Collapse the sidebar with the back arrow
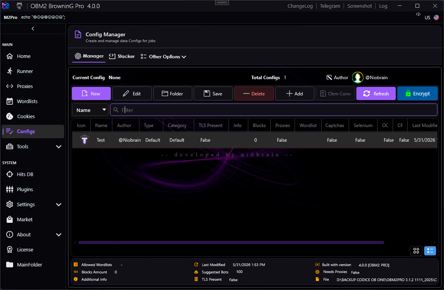 33,29
